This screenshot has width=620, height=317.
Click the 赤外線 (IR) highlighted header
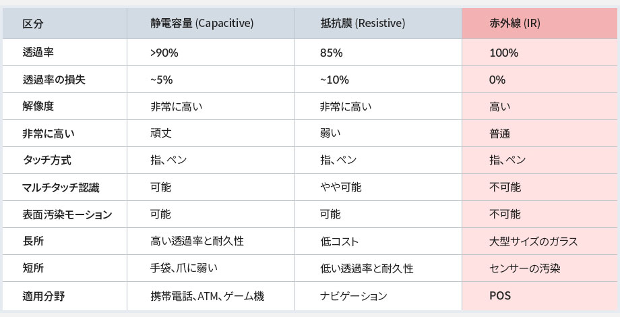click(539, 24)
